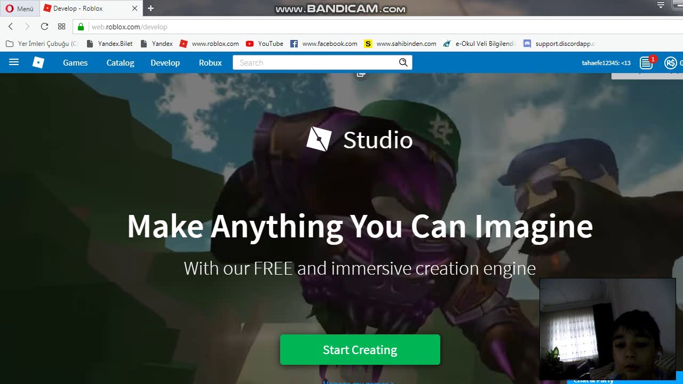Viewport: 683px width, 384px height.
Task: Open a new browser tab
Action: pyautogui.click(x=150, y=9)
